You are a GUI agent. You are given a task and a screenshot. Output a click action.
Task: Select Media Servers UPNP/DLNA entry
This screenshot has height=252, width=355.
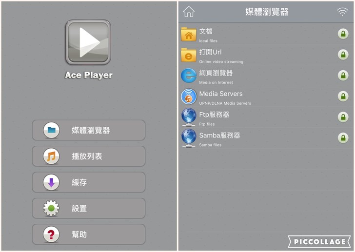click(266, 97)
